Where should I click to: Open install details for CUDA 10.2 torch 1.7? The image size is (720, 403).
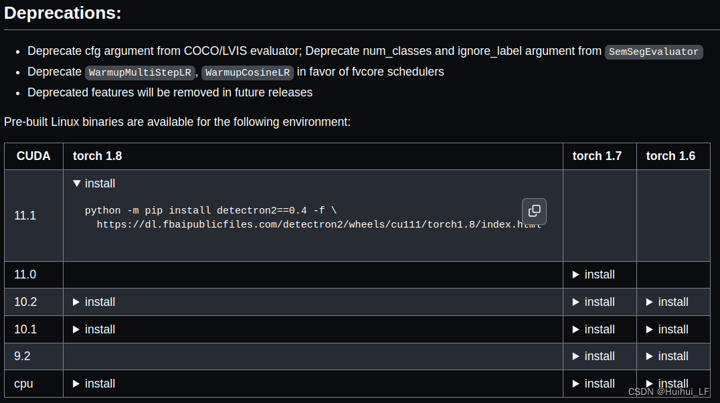(593, 302)
